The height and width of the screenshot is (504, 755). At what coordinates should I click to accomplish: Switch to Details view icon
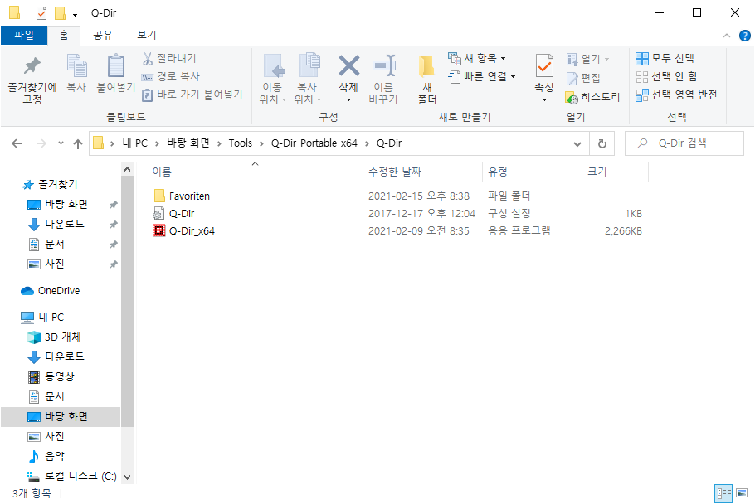[x=723, y=493]
